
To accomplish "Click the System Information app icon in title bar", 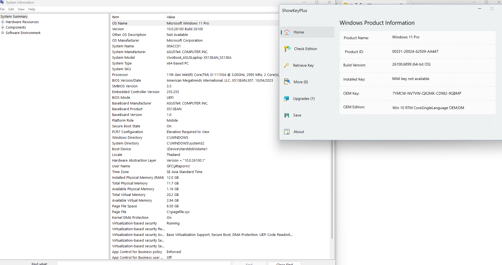I will [2, 2].
